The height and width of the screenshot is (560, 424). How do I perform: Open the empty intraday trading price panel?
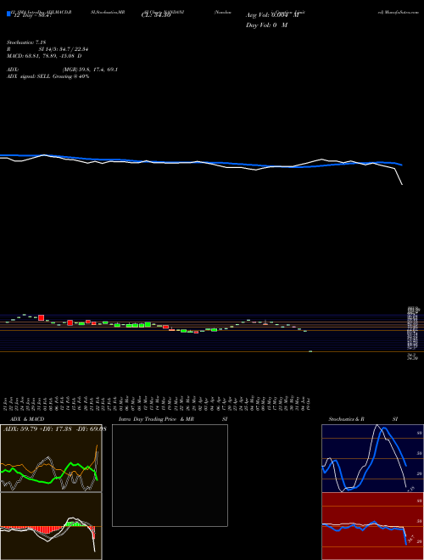click(170, 475)
